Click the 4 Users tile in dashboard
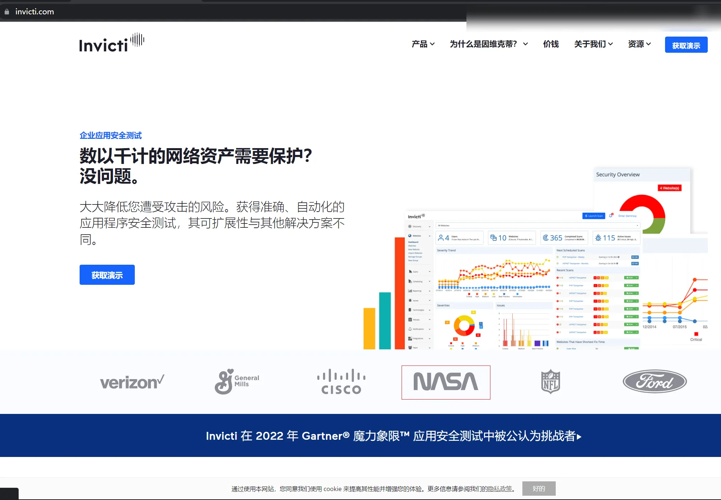 tap(460, 238)
